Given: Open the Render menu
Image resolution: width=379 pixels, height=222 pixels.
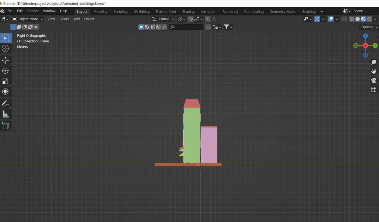Looking at the screenshot, I should (33, 11).
